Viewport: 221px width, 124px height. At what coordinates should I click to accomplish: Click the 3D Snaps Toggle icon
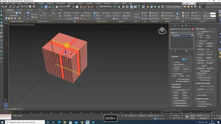coord(81,7)
